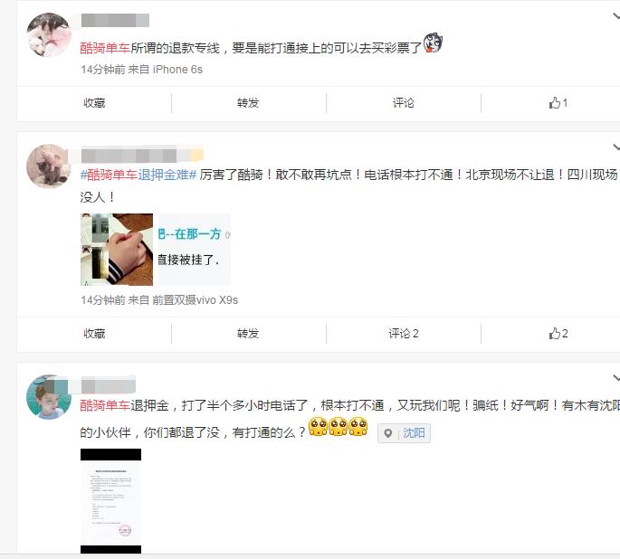This screenshot has width=620, height=559.
Task: Click the red 酷骑单车 link in first post
Action: (105, 48)
